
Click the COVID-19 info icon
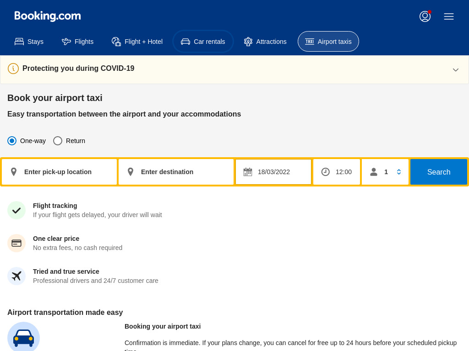[13, 69]
